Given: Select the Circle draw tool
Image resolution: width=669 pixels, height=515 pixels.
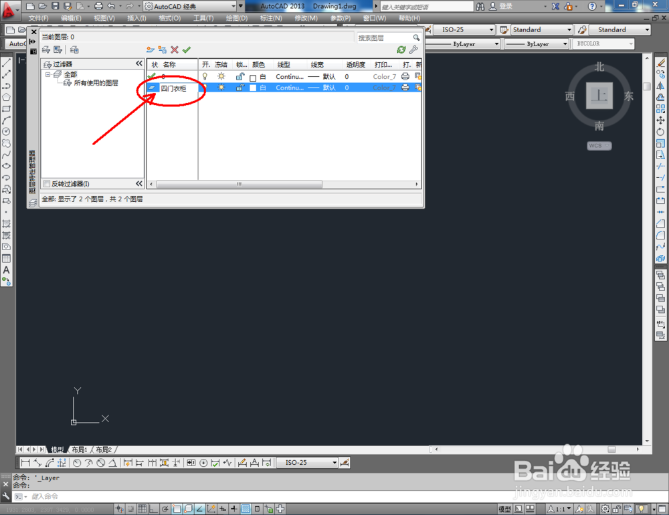Looking at the screenshot, I should point(7,132).
